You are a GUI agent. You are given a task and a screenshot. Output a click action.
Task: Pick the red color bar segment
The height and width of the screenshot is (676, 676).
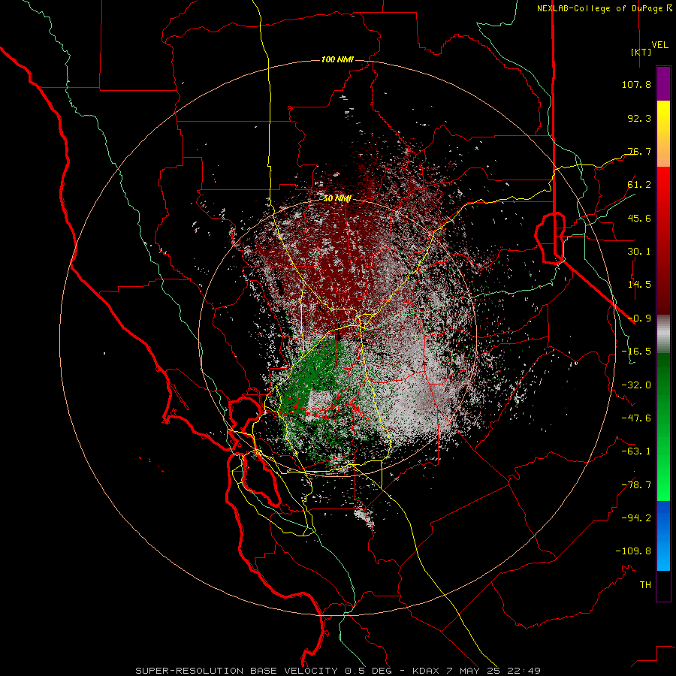(x=663, y=240)
